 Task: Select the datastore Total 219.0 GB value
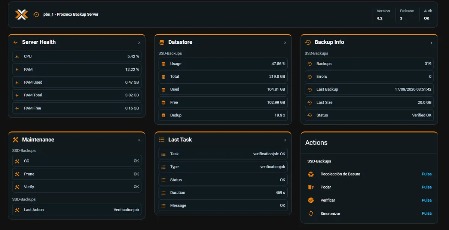click(x=277, y=77)
